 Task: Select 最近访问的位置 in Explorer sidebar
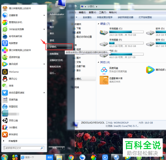(84, 37)
